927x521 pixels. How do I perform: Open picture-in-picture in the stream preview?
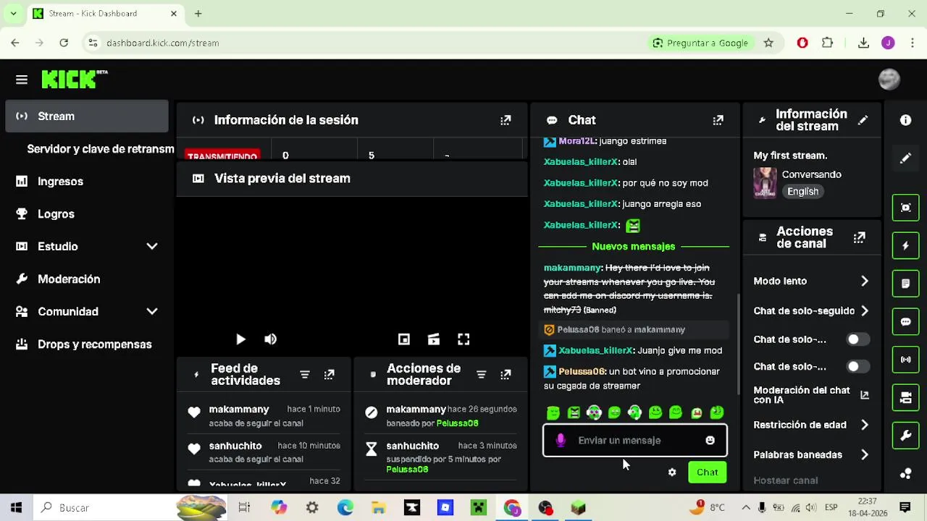(x=404, y=339)
